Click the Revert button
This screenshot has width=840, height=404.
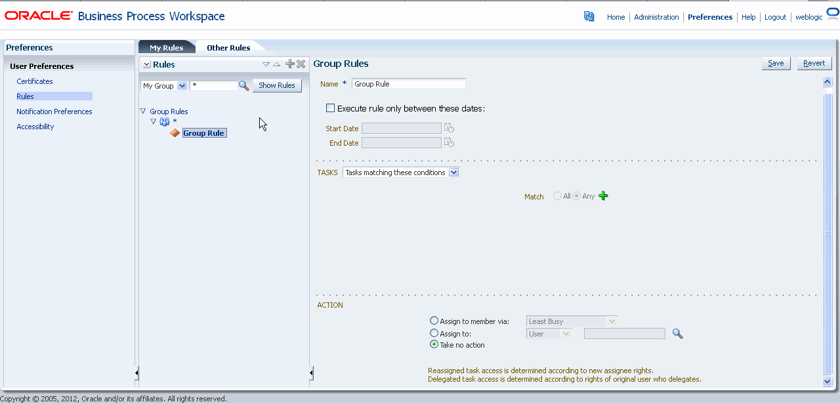point(814,63)
